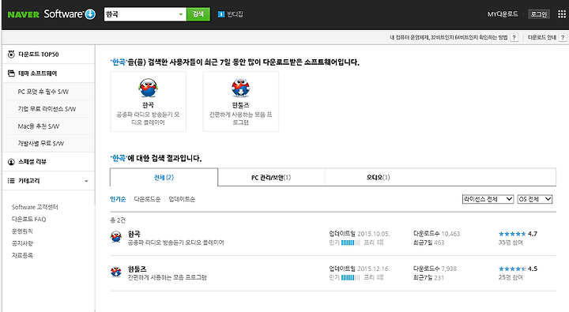Click the 한곡 popularity bar indicator

coord(351,242)
